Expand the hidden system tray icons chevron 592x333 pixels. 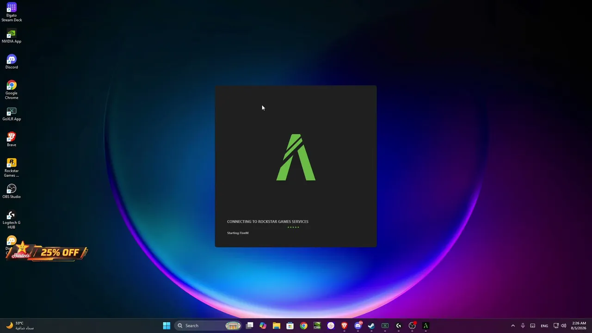[513, 326]
